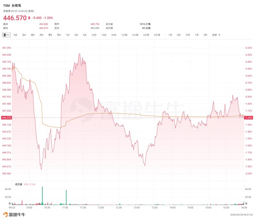Click the 13:30 time axis label
The image size is (256, 220).
pos(155,208)
